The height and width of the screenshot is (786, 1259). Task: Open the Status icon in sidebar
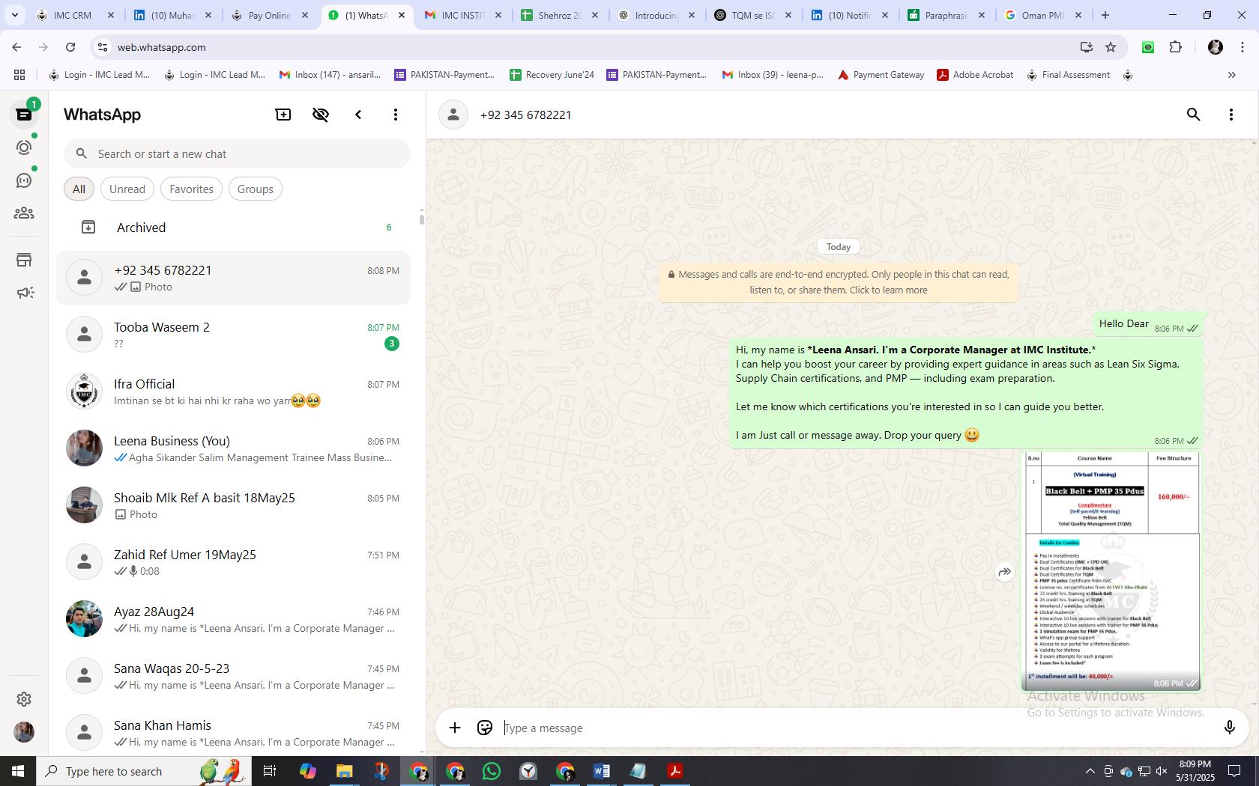click(x=24, y=147)
